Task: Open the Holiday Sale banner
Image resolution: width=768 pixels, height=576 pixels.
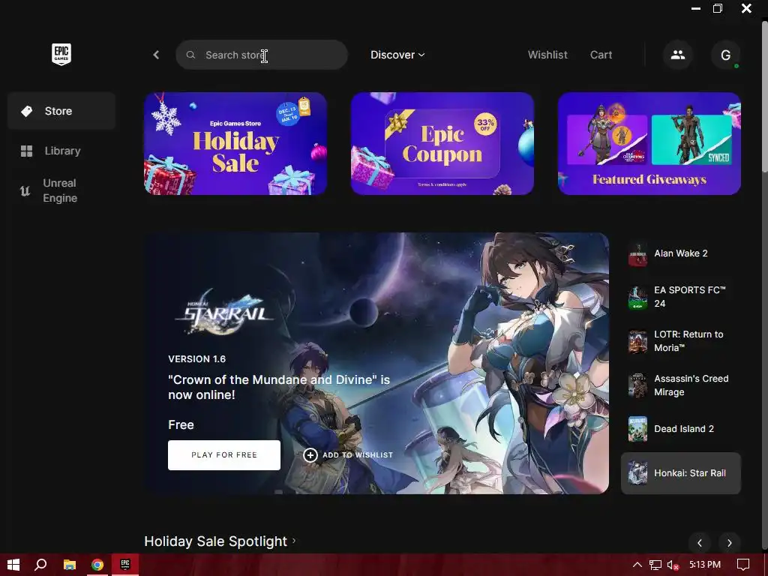Action: click(235, 143)
